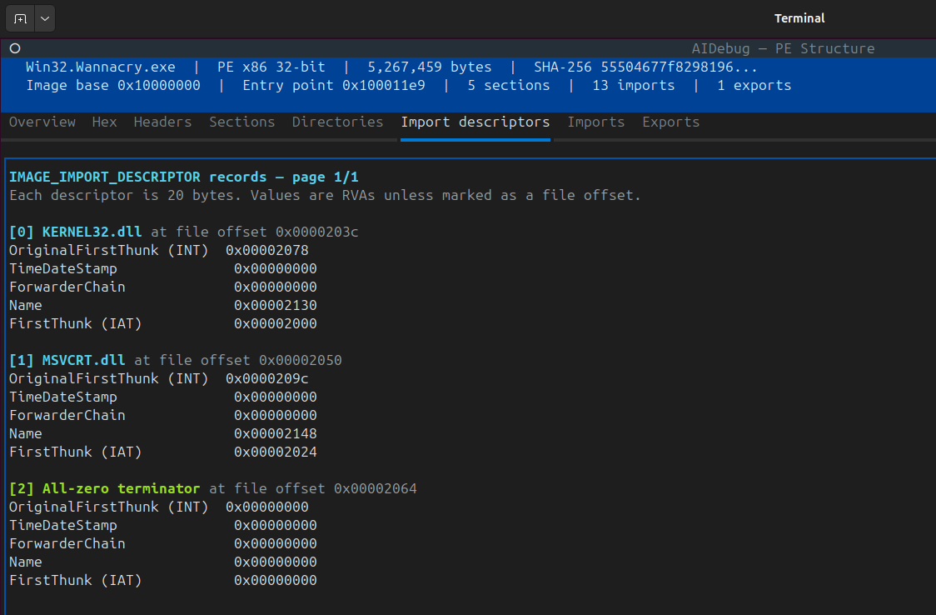Click the IMAGE_IMPORT_DESCRIPTOR records page 1/1 heading
Image resolution: width=936 pixels, height=615 pixels.
click(x=184, y=177)
